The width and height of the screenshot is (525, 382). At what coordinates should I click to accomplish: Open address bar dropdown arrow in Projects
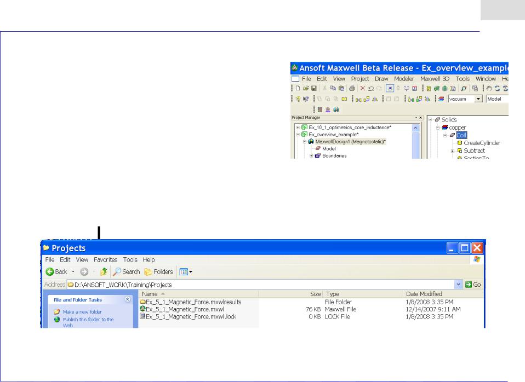[458, 285]
